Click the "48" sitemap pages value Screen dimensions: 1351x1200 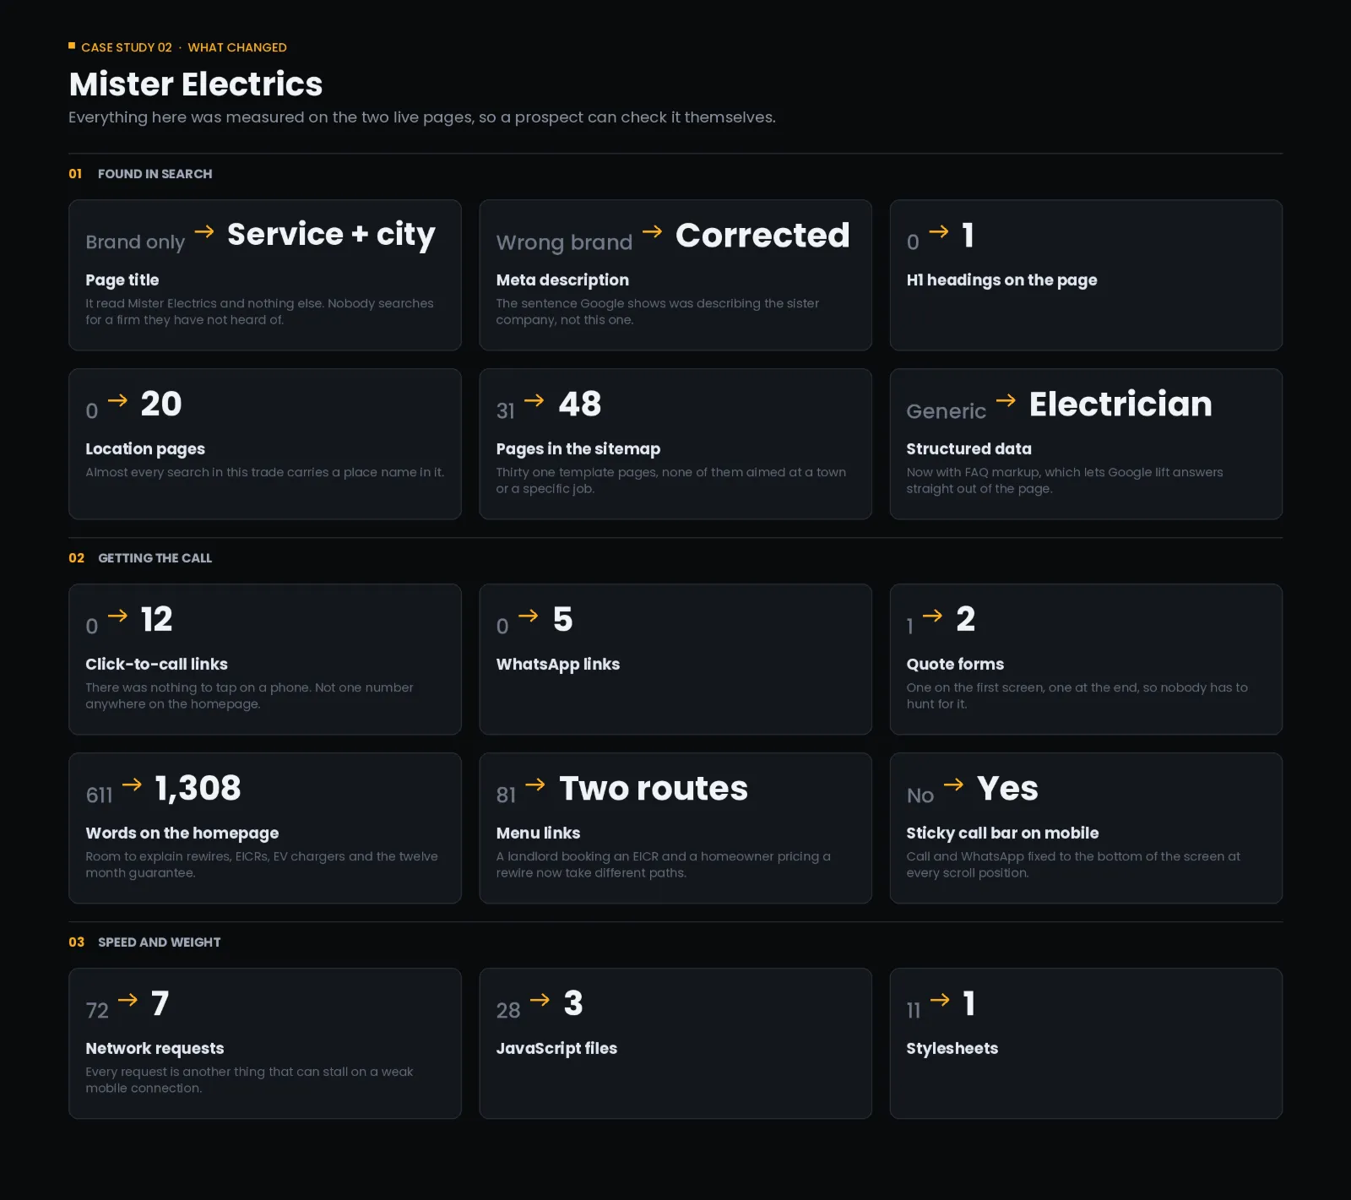tap(580, 405)
